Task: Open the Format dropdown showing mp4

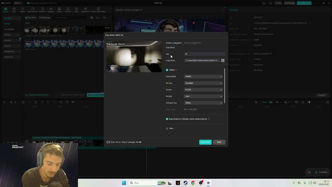Action: [x=203, y=96]
